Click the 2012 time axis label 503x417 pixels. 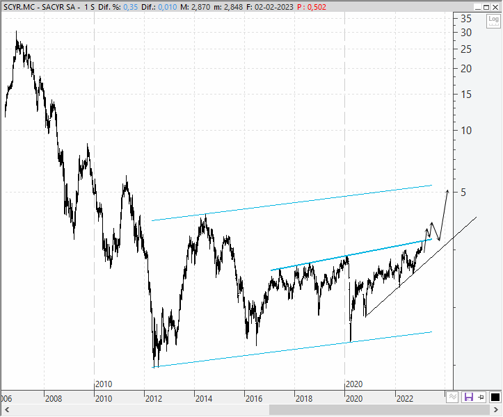[x=154, y=399]
